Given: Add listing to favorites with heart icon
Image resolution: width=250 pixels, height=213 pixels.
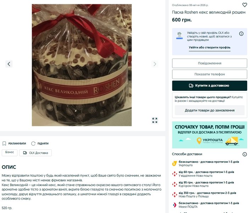Looking at the screenshot, I should point(245,5).
